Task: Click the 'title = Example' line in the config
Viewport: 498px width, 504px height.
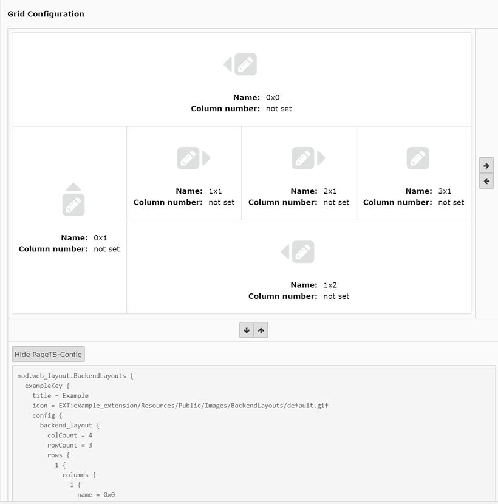Action: click(x=60, y=395)
